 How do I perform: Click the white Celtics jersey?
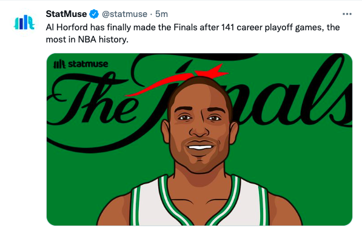point(199,203)
